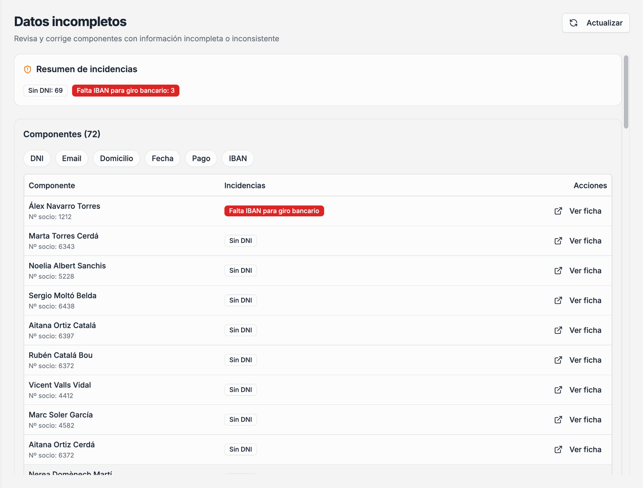Click the vertical scrollbar thumb
Viewport: 643px width, 488px height.
tap(626, 92)
